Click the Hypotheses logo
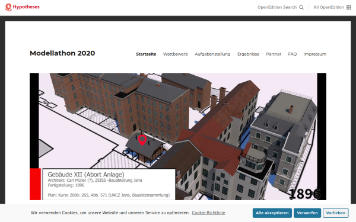Screen dimensions: 356x222 [x=23, y=7]
